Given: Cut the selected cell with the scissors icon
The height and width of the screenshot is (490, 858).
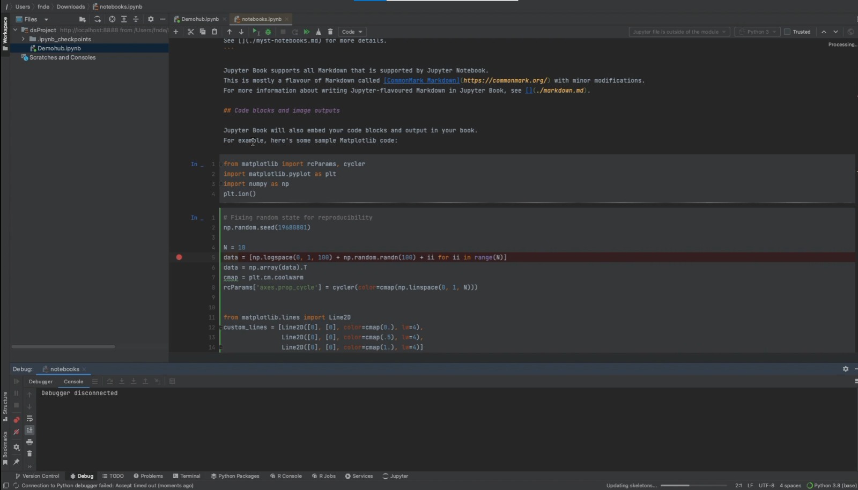Looking at the screenshot, I should [x=190, y=32].
